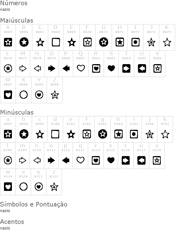Screen dimensions: 180x230
Task: Click the Minúsculas section heading
Action: click(x=17, y=112)
